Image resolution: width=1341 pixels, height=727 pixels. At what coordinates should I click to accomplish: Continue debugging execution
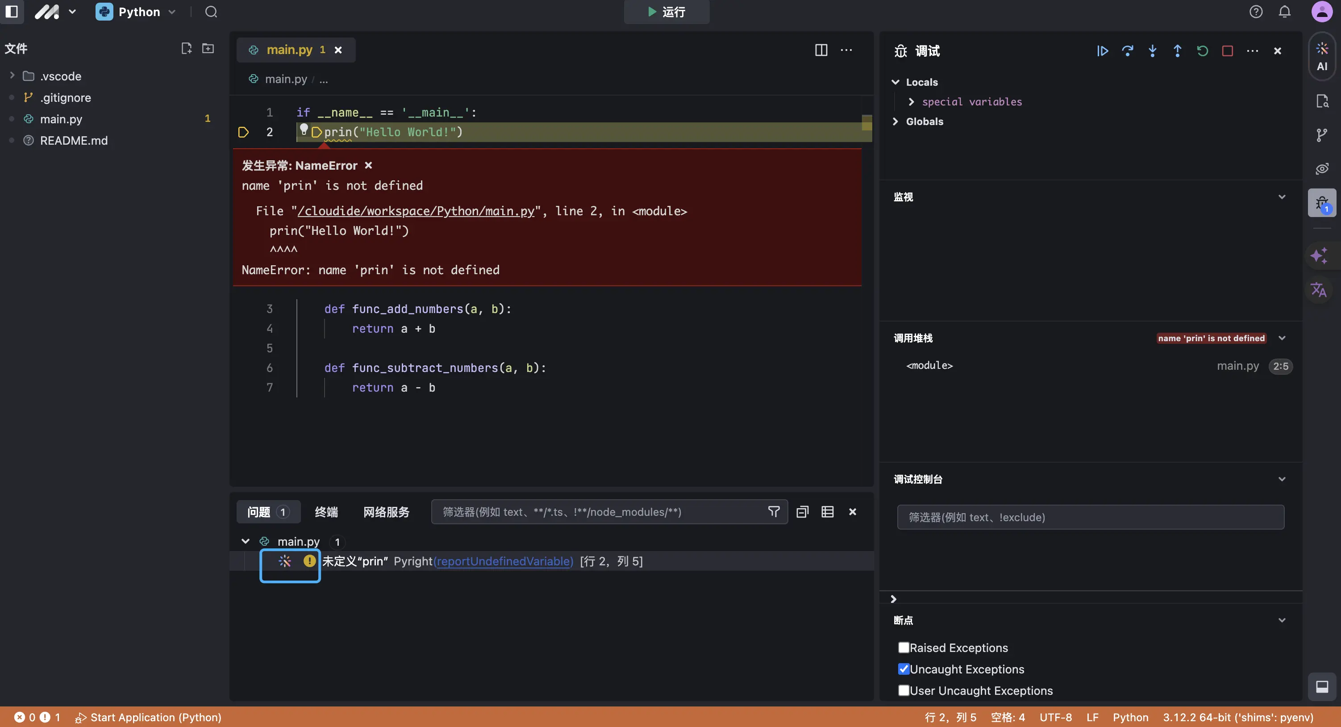click(1102, 50)
